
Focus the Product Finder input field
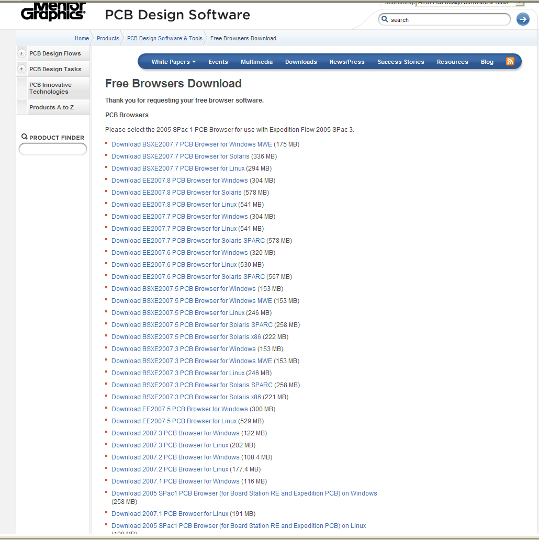click(x=53, y=149)
